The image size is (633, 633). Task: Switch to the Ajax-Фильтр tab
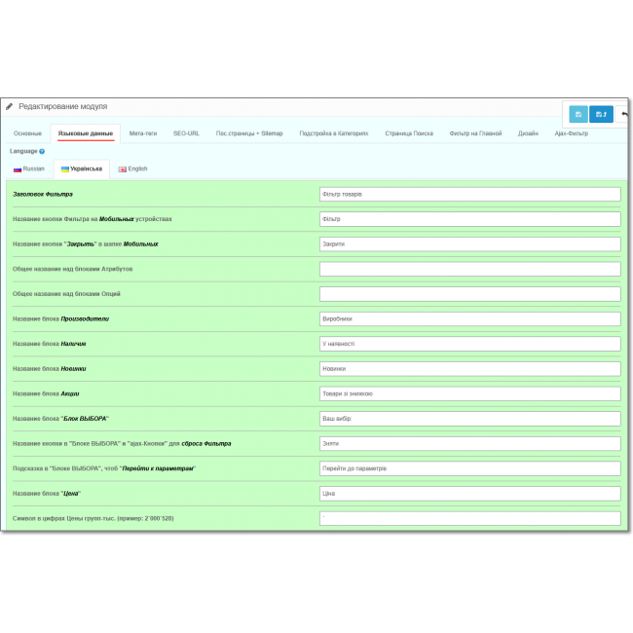tap(572, 133)
